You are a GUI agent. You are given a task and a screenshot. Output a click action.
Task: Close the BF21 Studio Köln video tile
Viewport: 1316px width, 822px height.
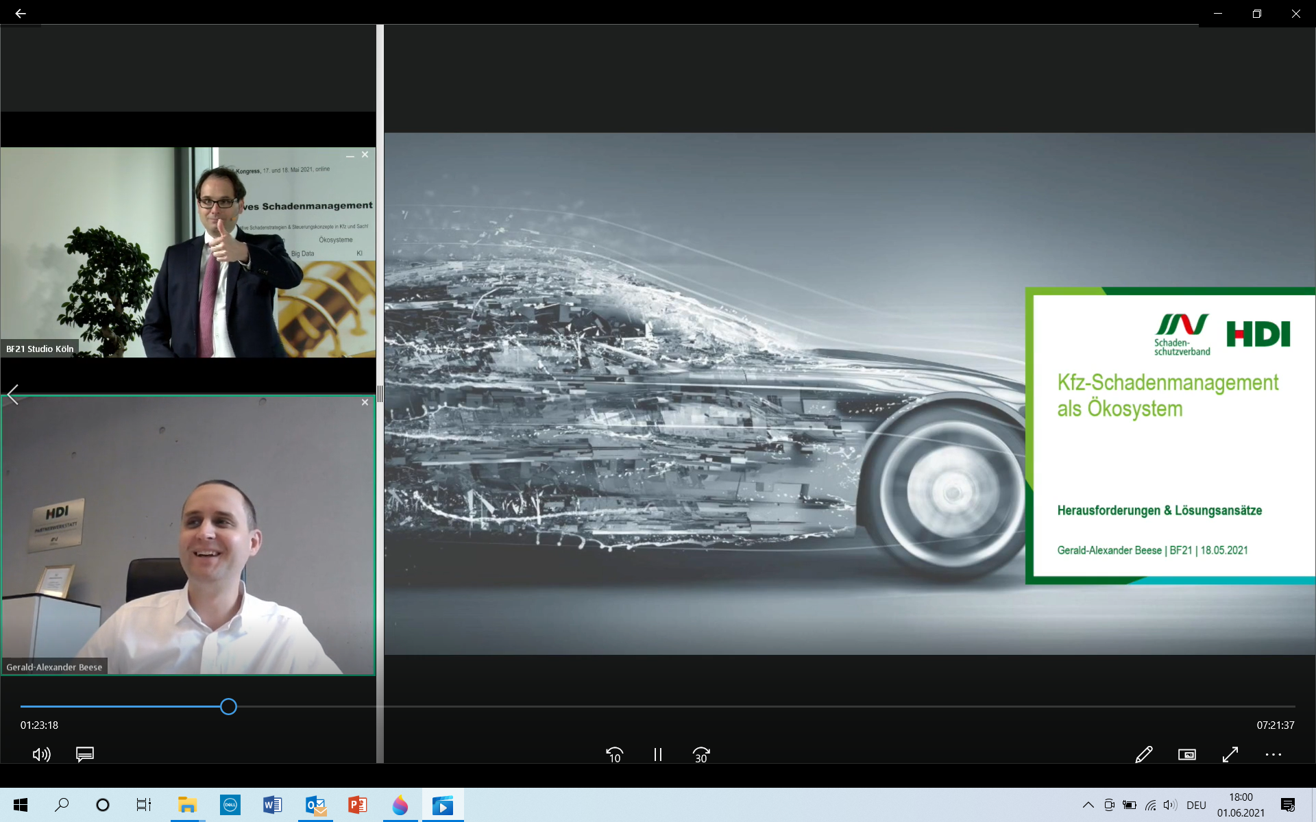(x=365, y=155)
